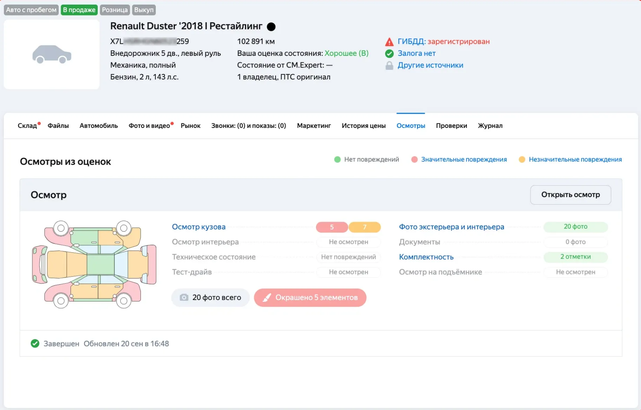Click the 1 владелец, ПТС оригинал text

click(x=284, y=77)
